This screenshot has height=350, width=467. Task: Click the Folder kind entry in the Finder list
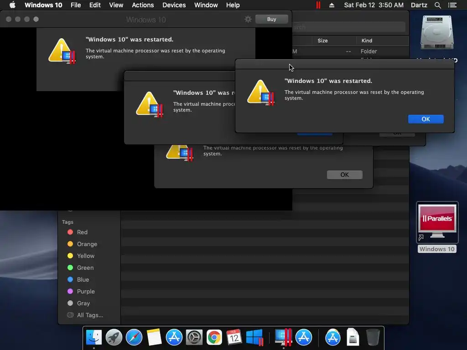[x=368, y=51]
